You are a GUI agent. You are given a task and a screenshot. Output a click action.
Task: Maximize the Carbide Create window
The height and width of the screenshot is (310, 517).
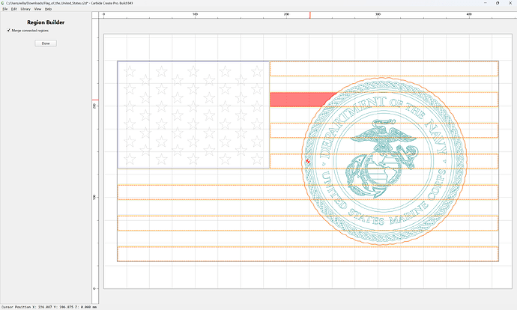coord(498,3)
